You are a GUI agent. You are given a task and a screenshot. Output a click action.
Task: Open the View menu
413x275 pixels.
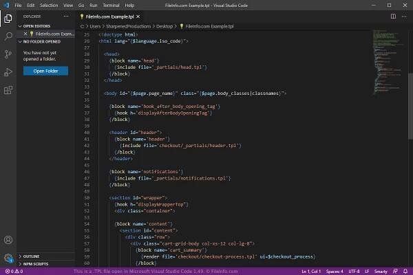(x=68, y=5)
